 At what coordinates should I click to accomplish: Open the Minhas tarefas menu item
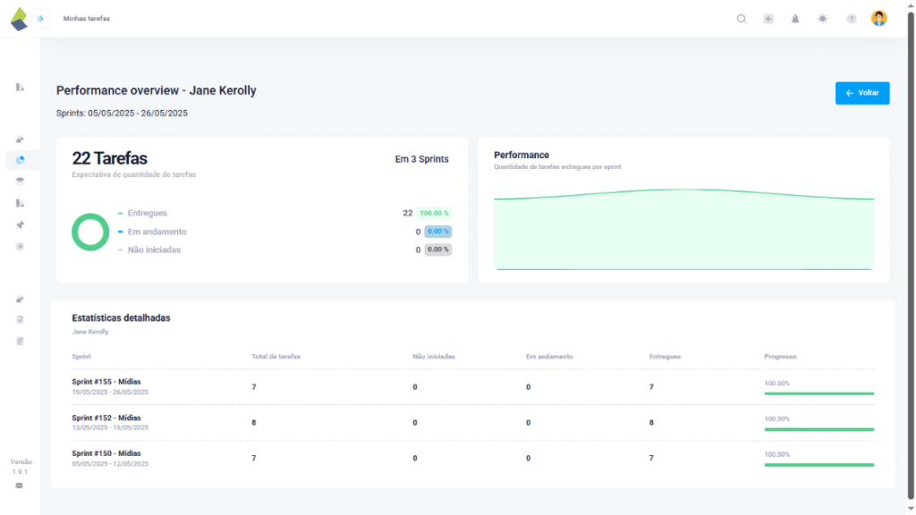coord(87,19)
